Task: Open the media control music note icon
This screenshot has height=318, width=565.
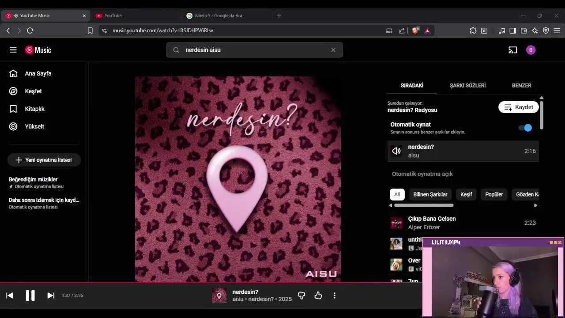Action: [x=502, y=30]
